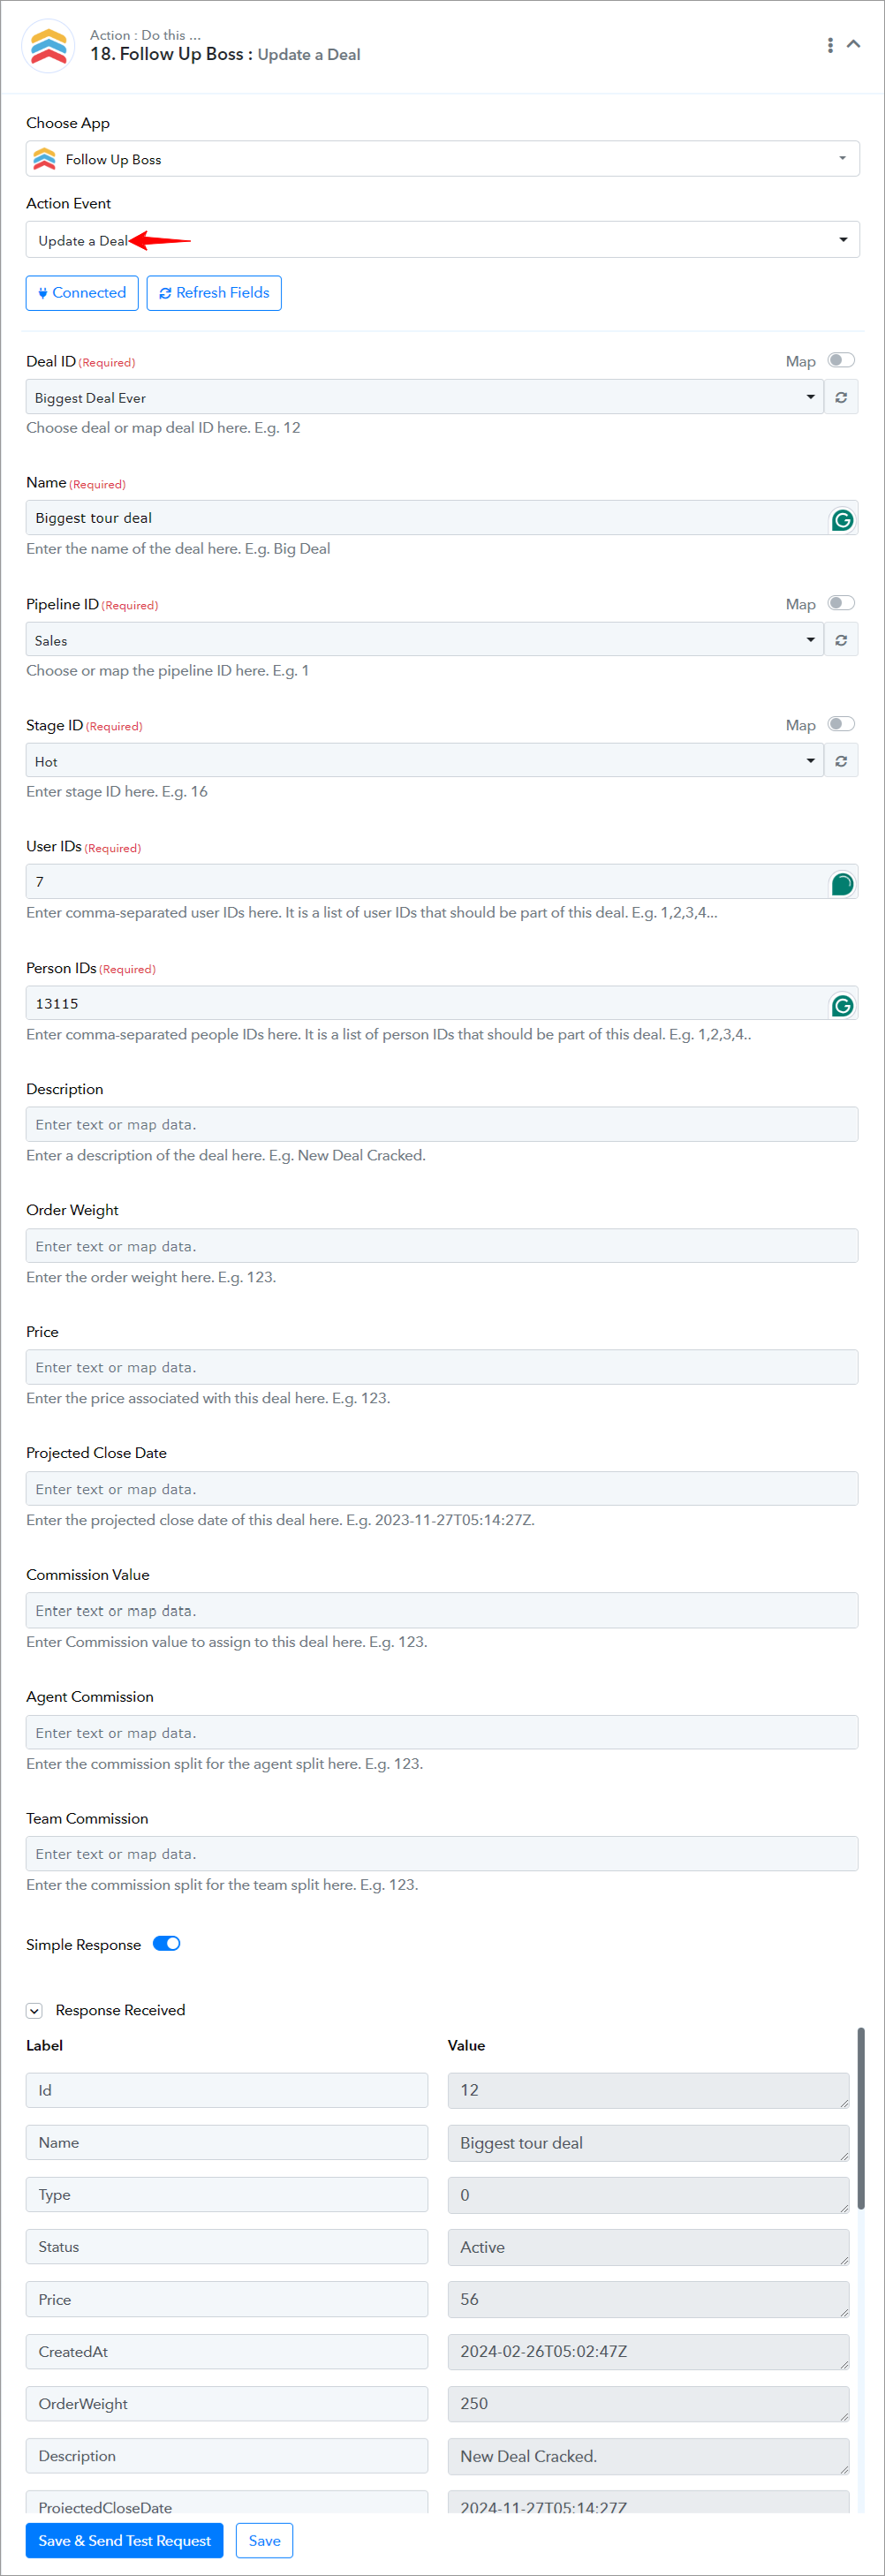
Task: Collapse the action step with the chevron
Action: click(854, 44)
